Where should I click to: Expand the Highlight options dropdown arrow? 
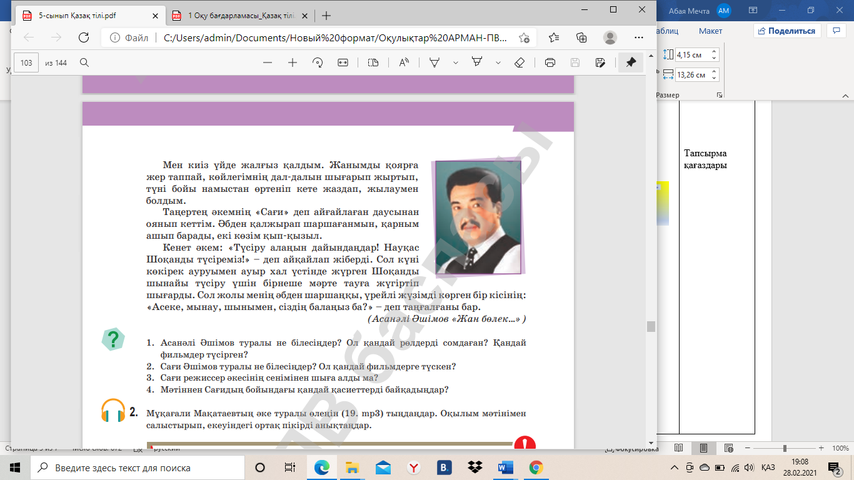tap(498, 62)
